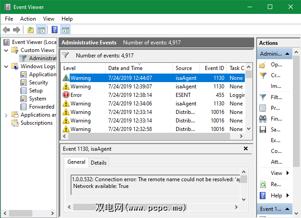Click the green Refresh icon in Actions

click(263, 184)
